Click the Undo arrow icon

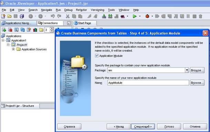click(53, 16)
